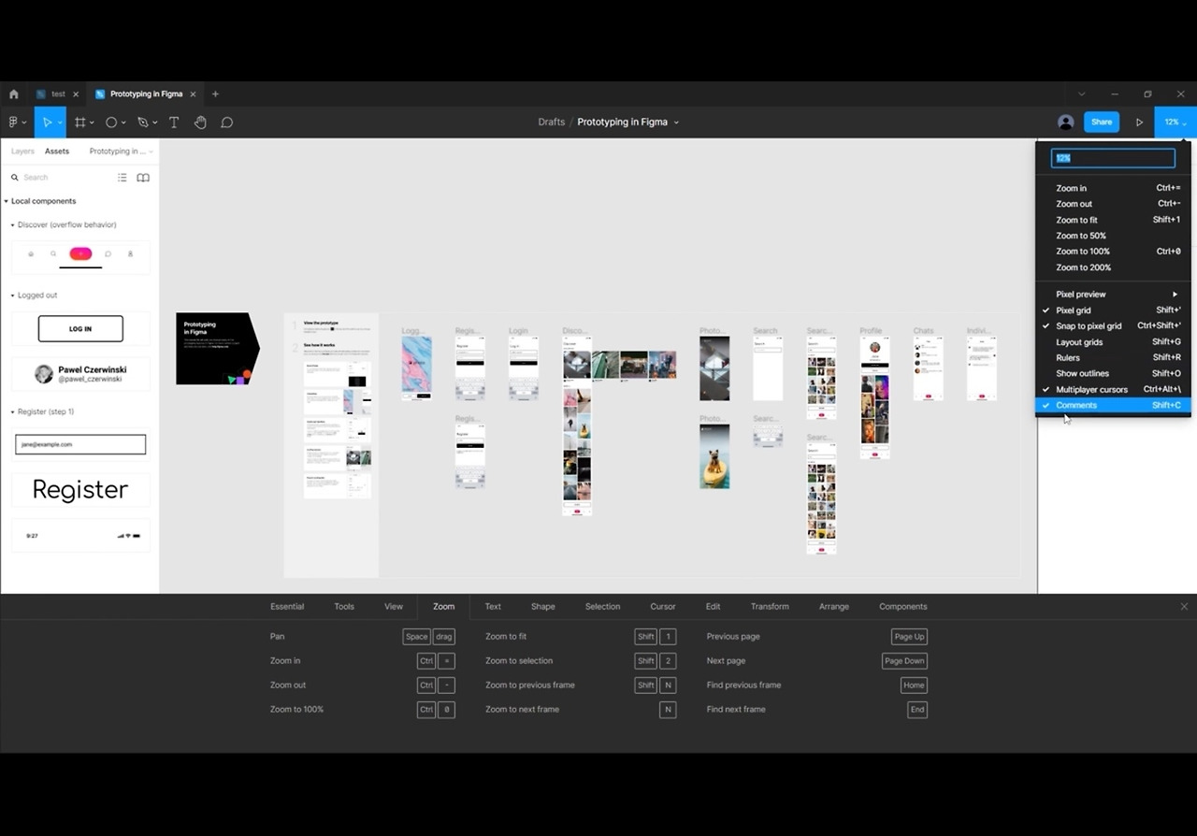Select the Pen tool
The image size is (1197, 836).
click(x=143, y=123)
